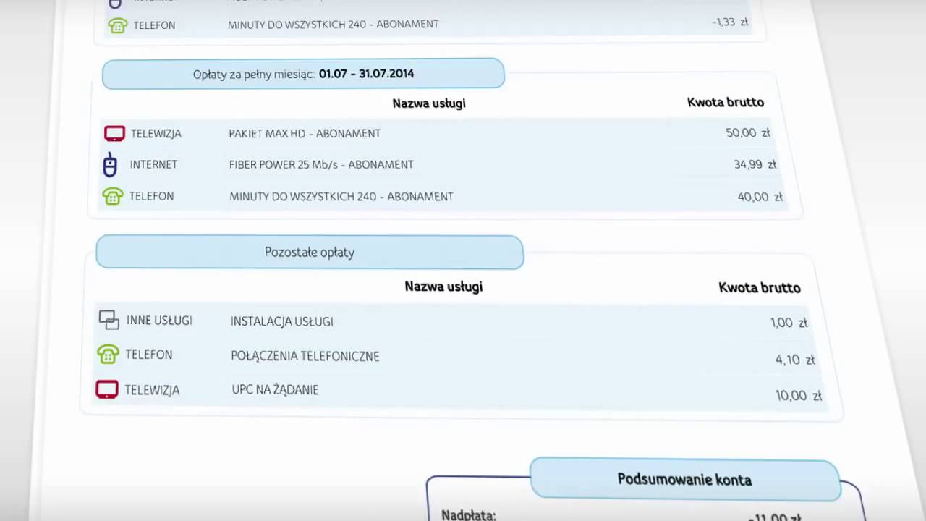Click 'INSTALACJA USŁUGI' text

pos(282,321)
